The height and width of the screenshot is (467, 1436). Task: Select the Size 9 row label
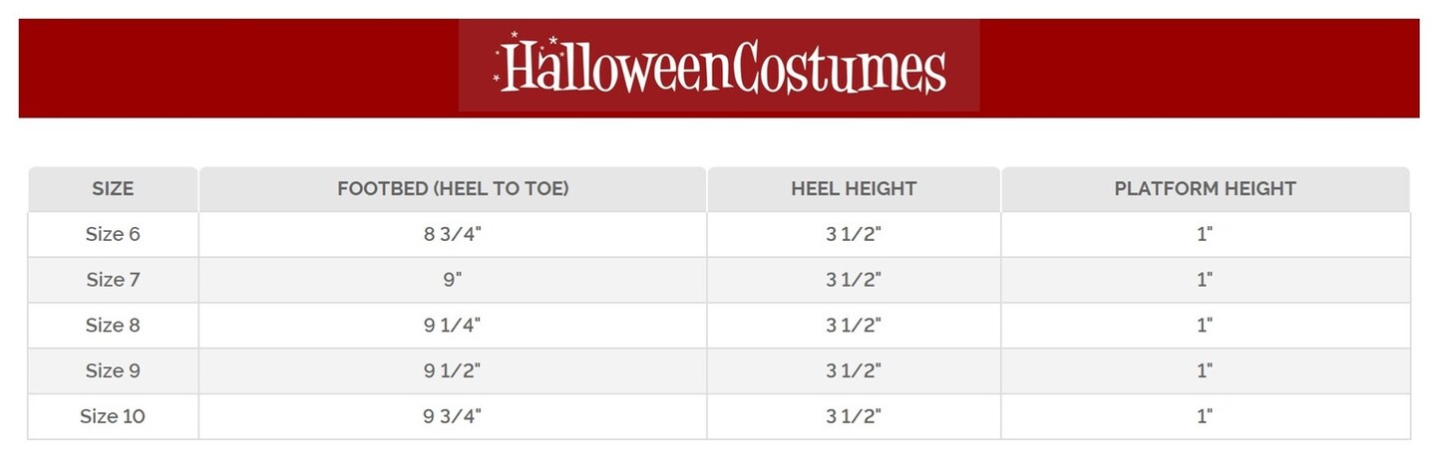[x=113, y=370]
